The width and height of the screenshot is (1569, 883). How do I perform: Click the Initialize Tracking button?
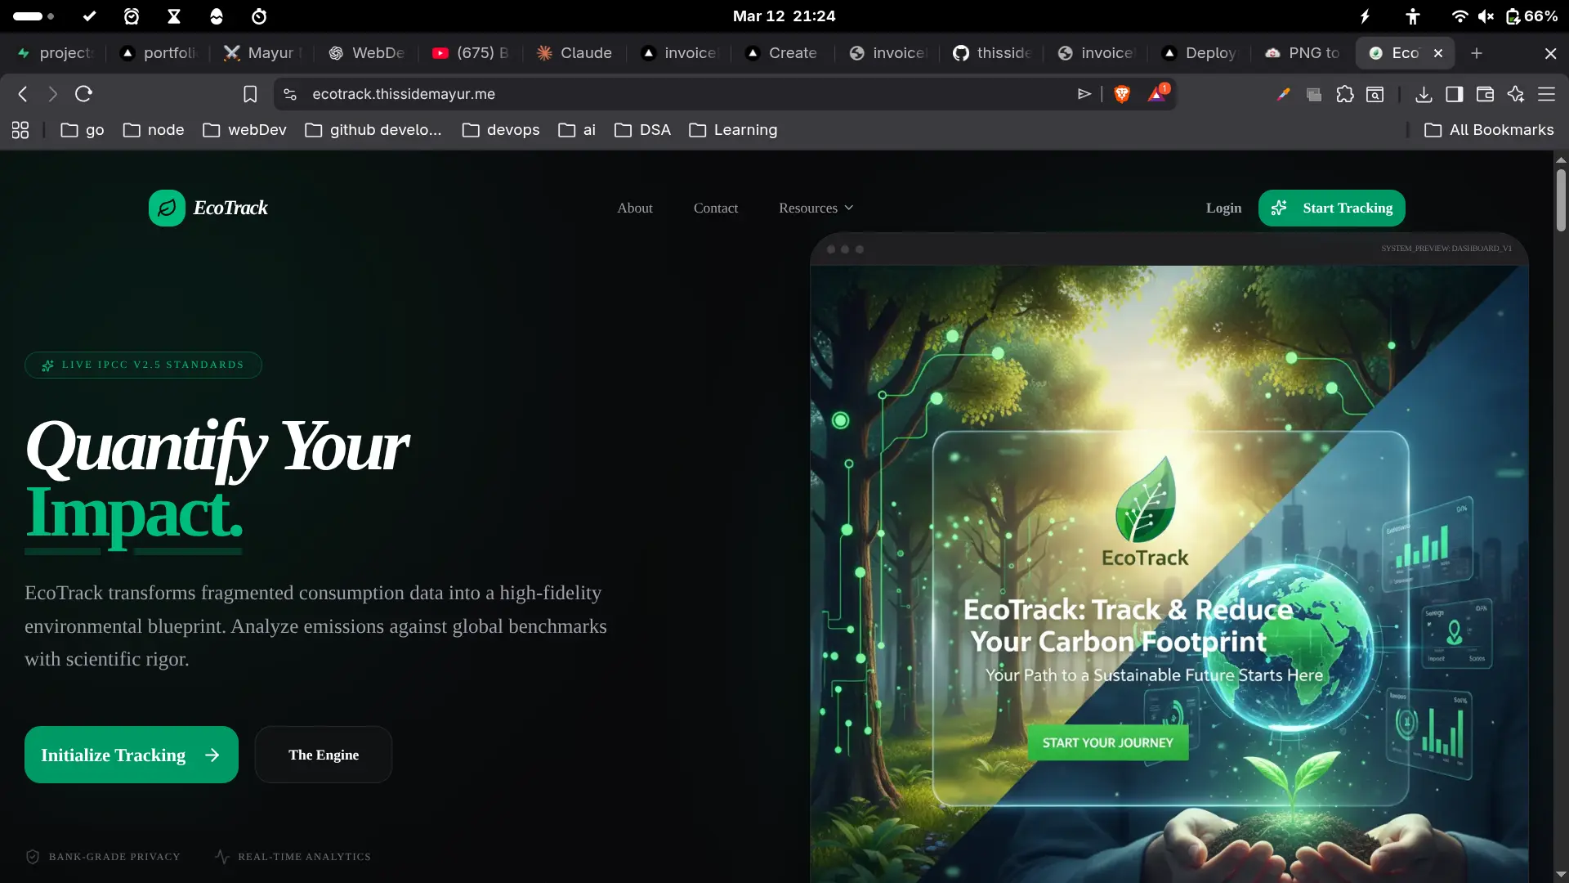coord(132,755)
